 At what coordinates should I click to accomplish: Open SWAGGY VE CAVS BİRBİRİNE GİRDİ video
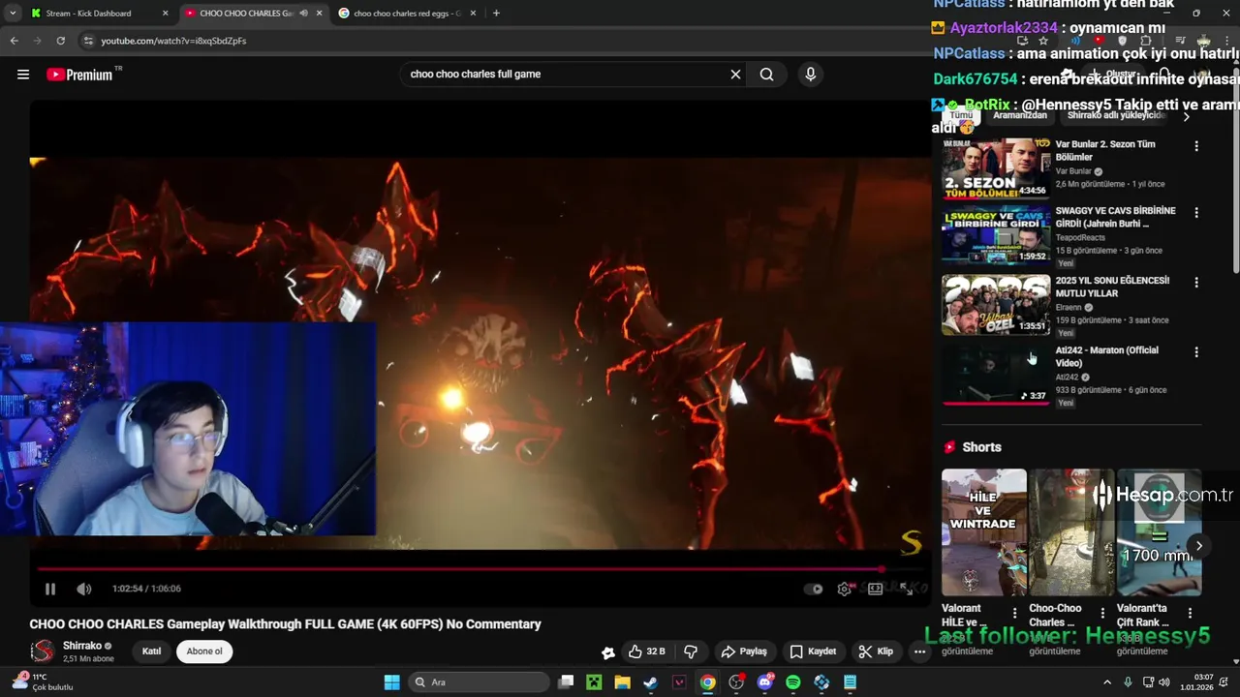point(996,235)
